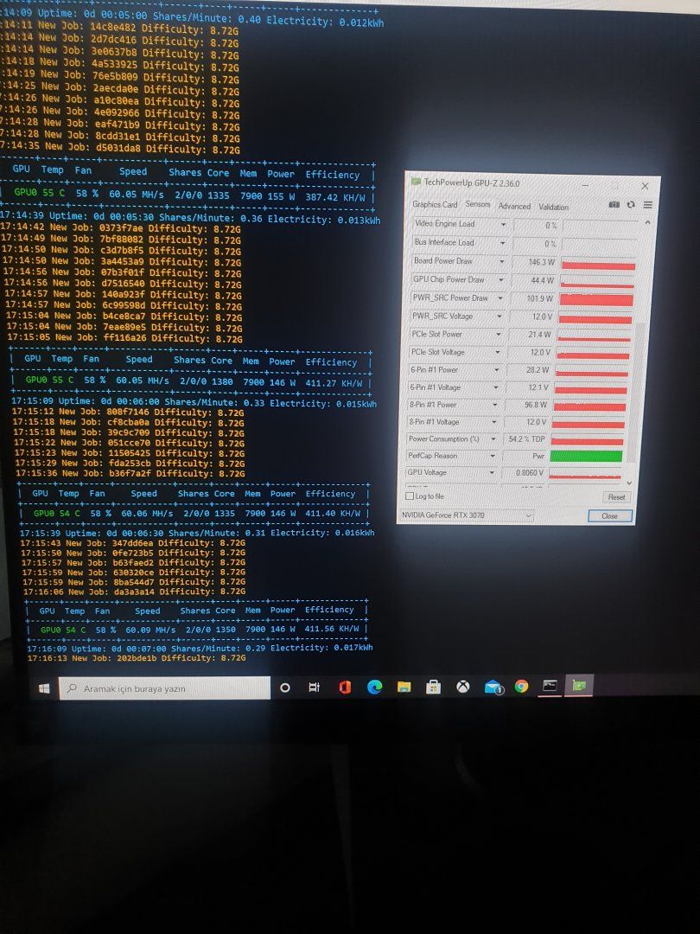Click the Close button in GPU-Z

pos(609,515)
